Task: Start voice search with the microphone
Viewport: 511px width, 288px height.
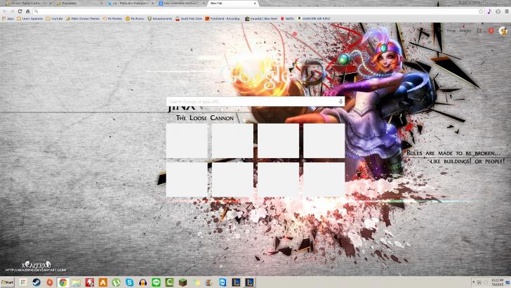Action: (340, 101)
